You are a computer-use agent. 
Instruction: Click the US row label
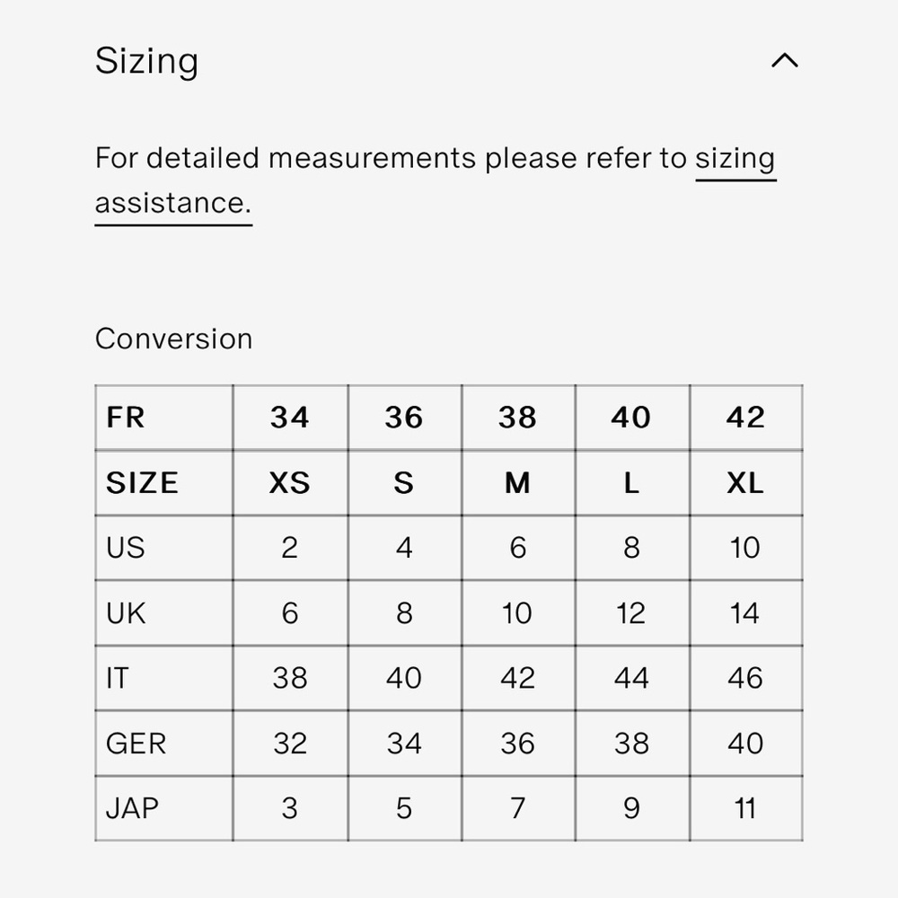(x=125, y=548)
